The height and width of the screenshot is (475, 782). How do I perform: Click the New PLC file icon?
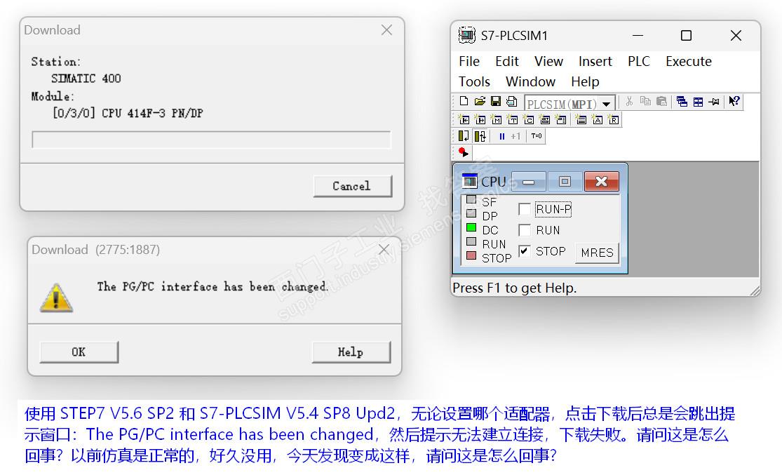pos(464,101)
